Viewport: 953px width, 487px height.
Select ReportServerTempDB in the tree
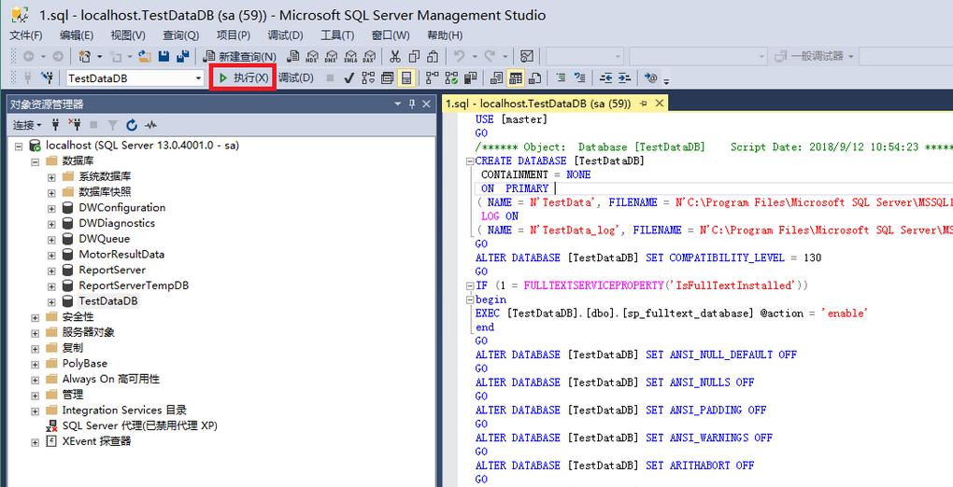[x=134, y=285]
